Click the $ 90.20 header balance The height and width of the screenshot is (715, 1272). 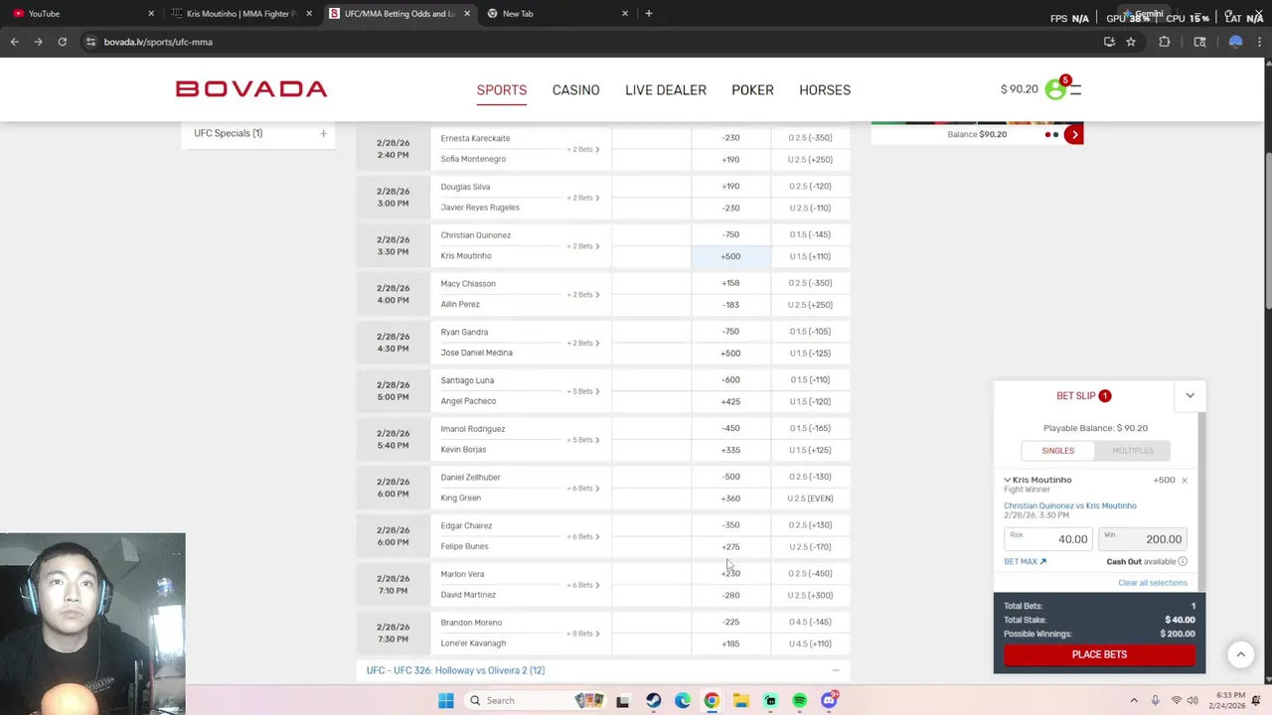1019,89
